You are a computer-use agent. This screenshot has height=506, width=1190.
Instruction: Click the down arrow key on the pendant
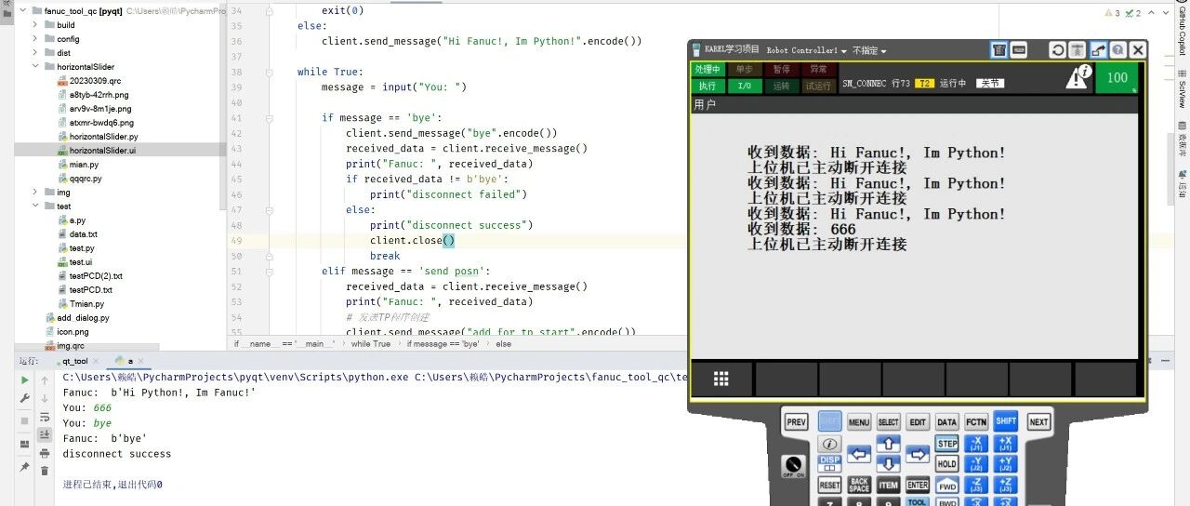889,464
